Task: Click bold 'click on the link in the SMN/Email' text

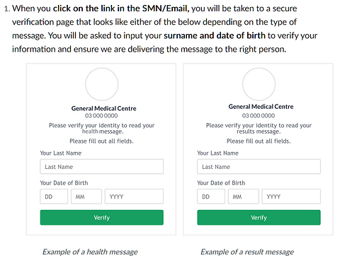Action: tap(121, 8)
